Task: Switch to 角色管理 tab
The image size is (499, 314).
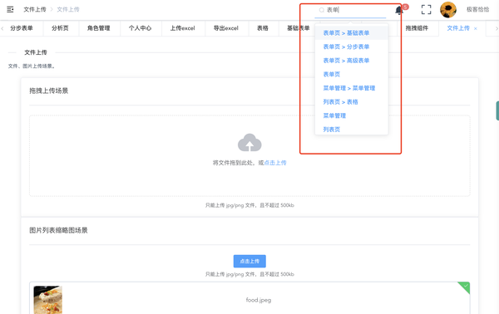Action: point(99,28)
